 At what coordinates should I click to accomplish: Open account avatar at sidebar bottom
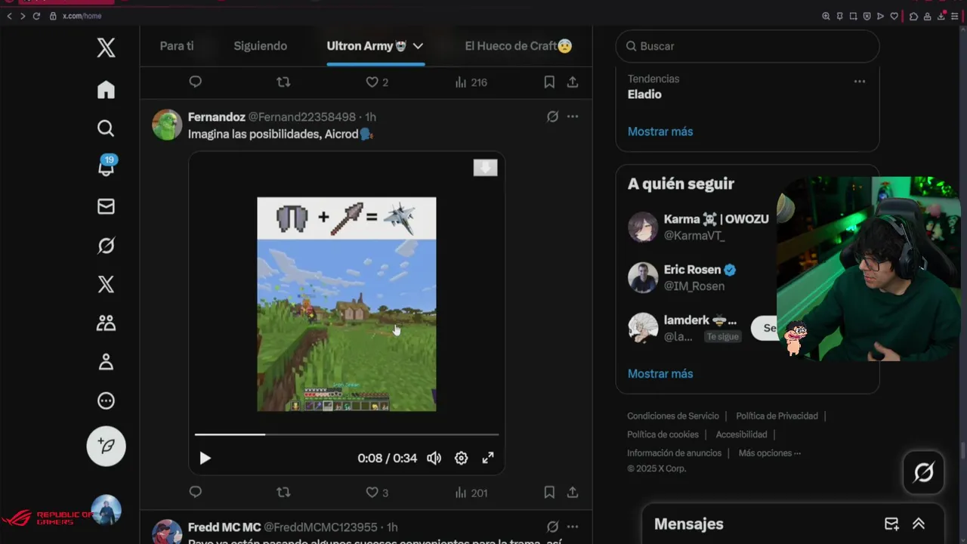coord(106,510)
